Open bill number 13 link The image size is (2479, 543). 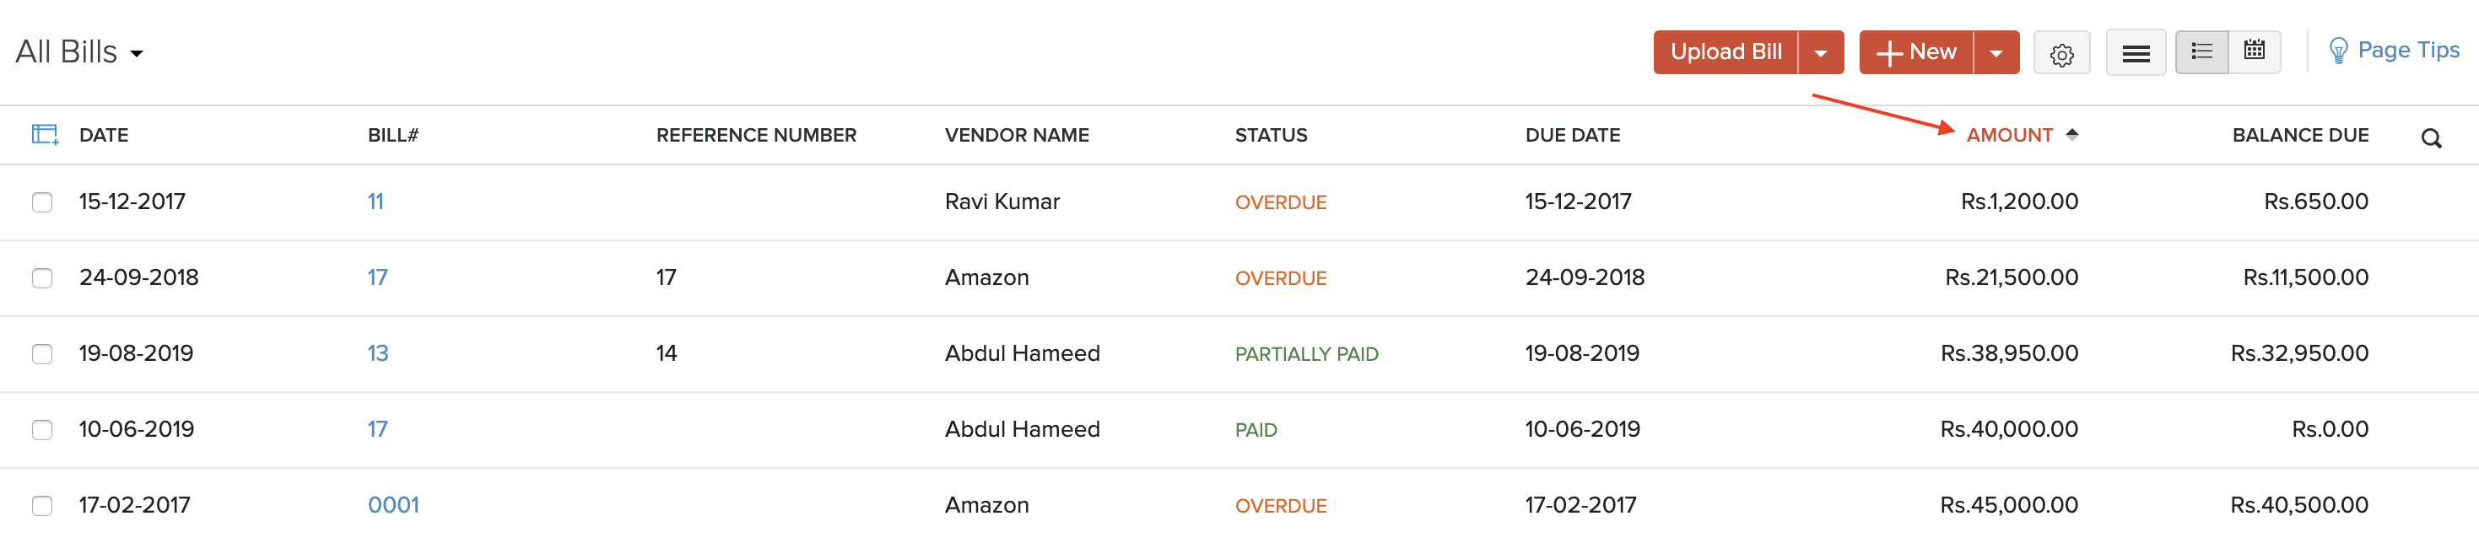[x=377, y=353]
